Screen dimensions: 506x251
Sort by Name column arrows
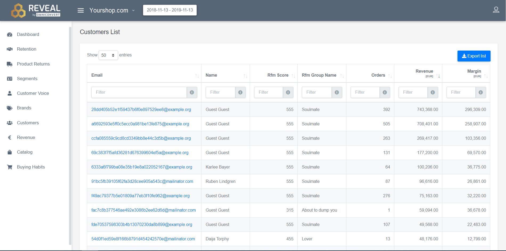[246, 76]
